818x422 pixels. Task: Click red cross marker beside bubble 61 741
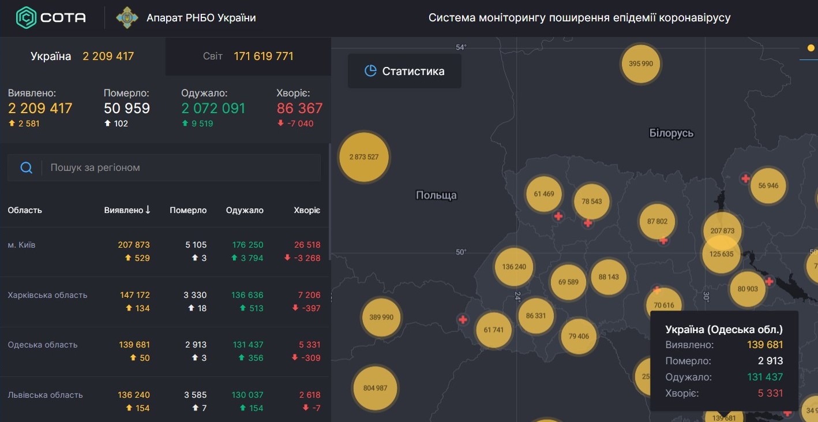(463, 319)
